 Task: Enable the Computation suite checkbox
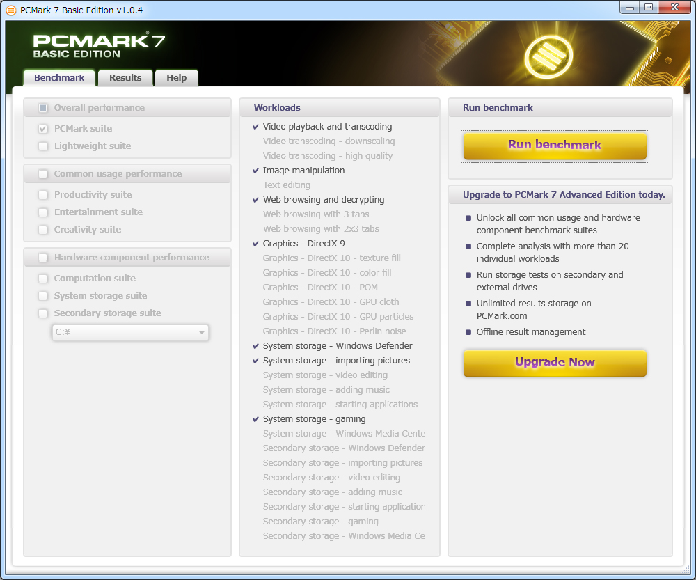click(x=43, y=279)
